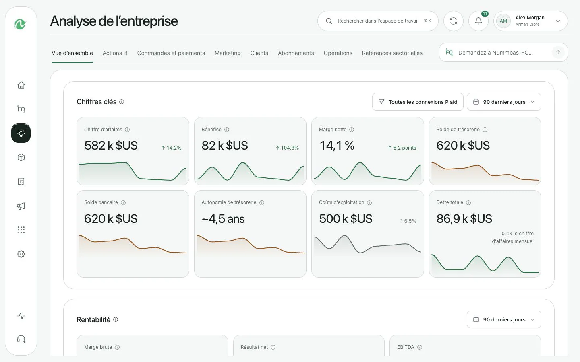580x362 pixels.
Task: Click the AM user avatar
Action: (x=503, y=21)
